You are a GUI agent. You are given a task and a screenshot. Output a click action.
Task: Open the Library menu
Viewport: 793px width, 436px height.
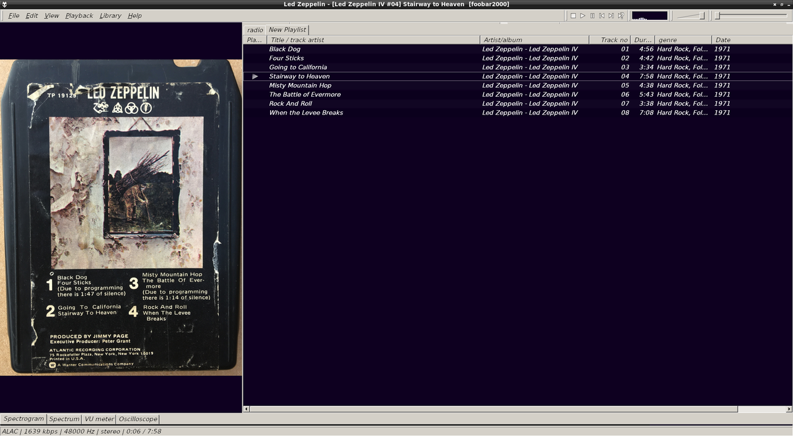point(110,15)
